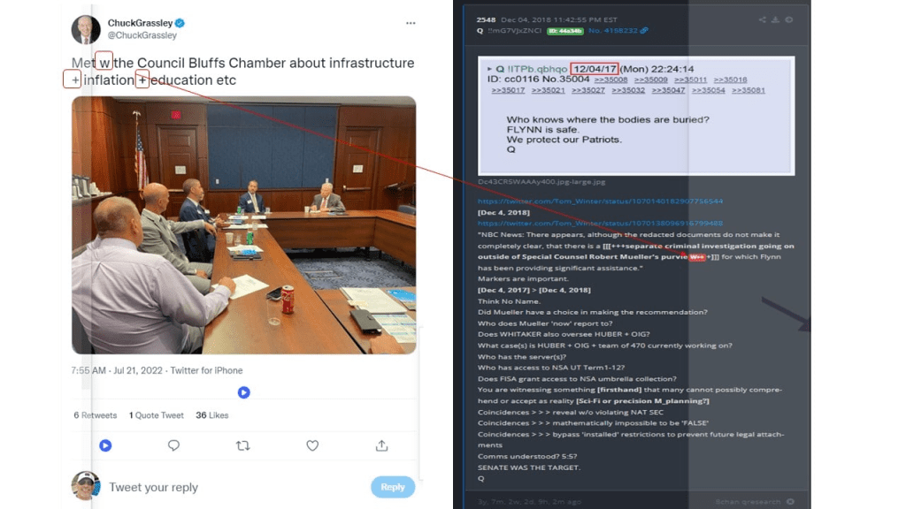
Task: Click the share icon on post 2548
Action: click(x=763, y=19)
